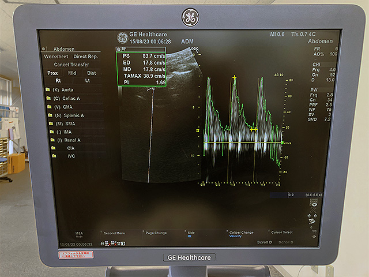The height and width of the screenshot is (277, 369).
Task: Click the CHA folder icon
Action: pyautogui.click(x=48, y=107)
